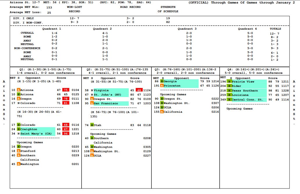Open the highlighted Virginia opponent entry
This screenshot has width=300, height=194.
tap(101, 91)
